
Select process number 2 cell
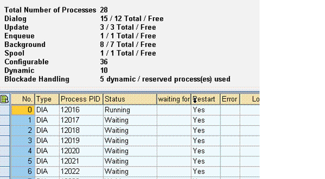pyautogui.click(x=23, y=130)
